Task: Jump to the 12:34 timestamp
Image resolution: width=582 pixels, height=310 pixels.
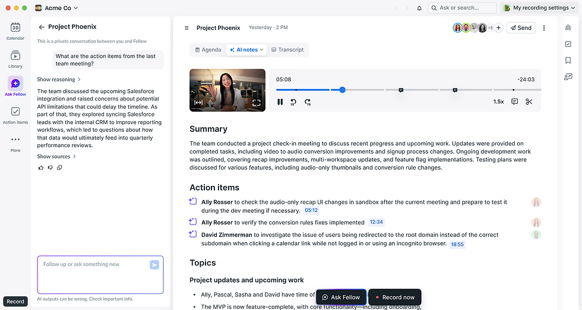Action: (377, 222)
